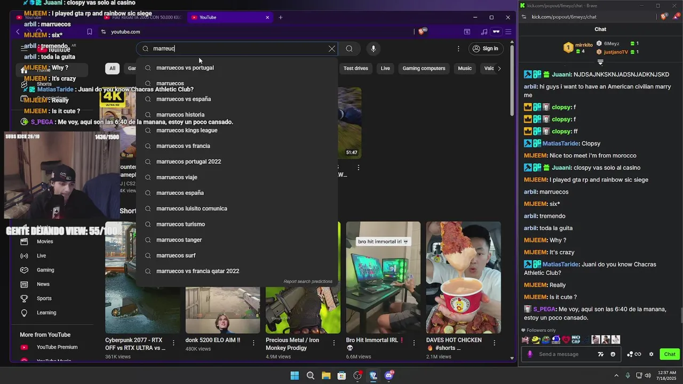Choose suggestion marruecos historia
The width and height of the screenshot is (683, 384).
(x=237, y=115)
